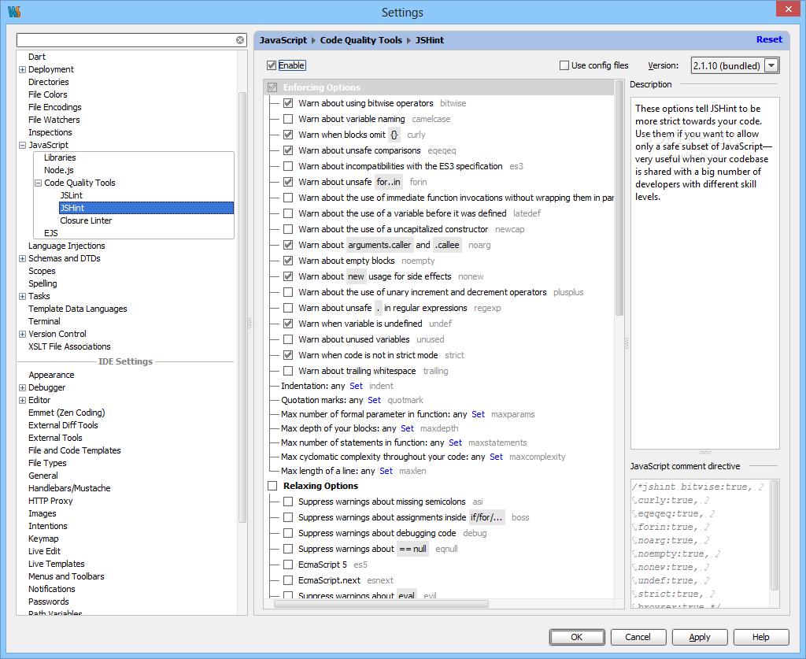Check the Use config files option
The height and width of the screenshot is (659, 806).
(564, 65)
